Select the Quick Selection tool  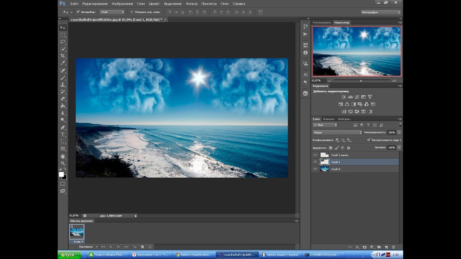pos(63,49)
